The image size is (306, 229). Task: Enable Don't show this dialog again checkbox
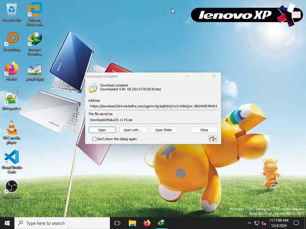coord(94,139)
